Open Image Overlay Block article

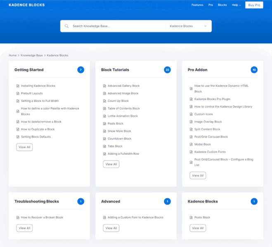tap(208, 122)
